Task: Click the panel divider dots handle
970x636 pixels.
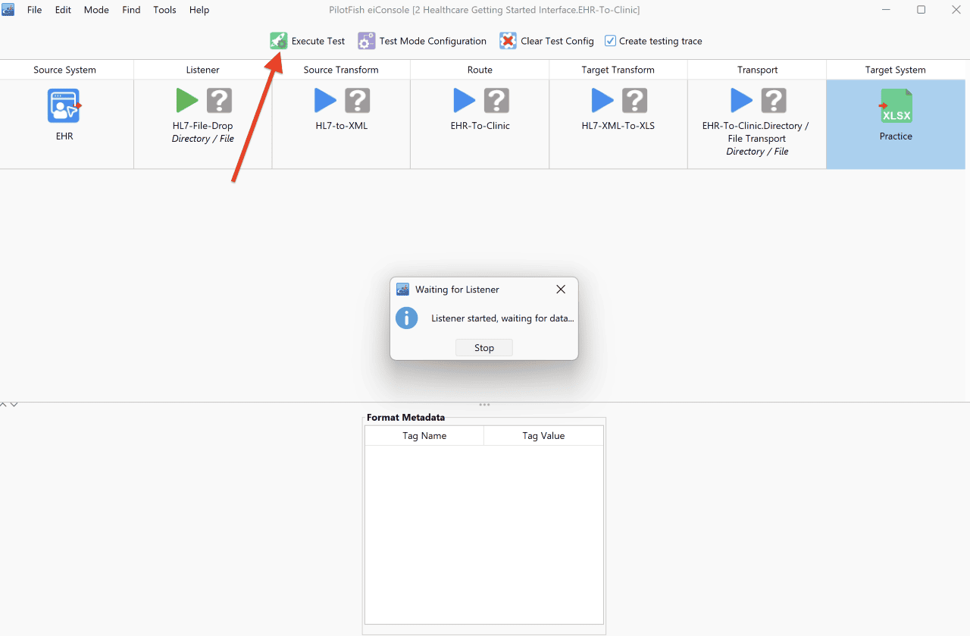Action: pos(484,405)
